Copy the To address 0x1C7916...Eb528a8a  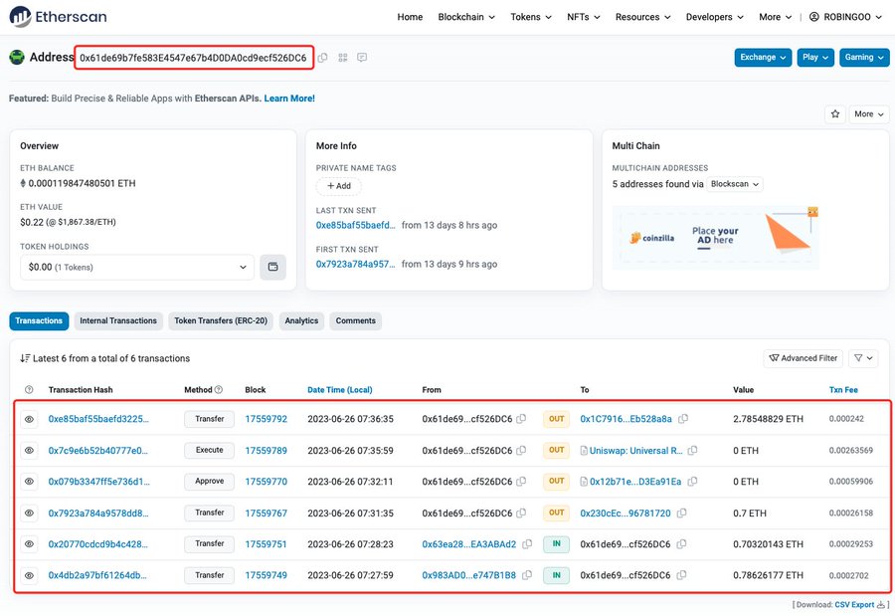[683, 419]
